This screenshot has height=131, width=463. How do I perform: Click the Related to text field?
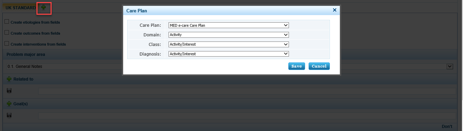tap(247, 91)
